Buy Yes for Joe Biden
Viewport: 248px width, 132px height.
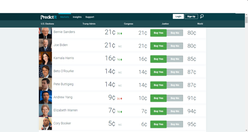click(159, 46)
